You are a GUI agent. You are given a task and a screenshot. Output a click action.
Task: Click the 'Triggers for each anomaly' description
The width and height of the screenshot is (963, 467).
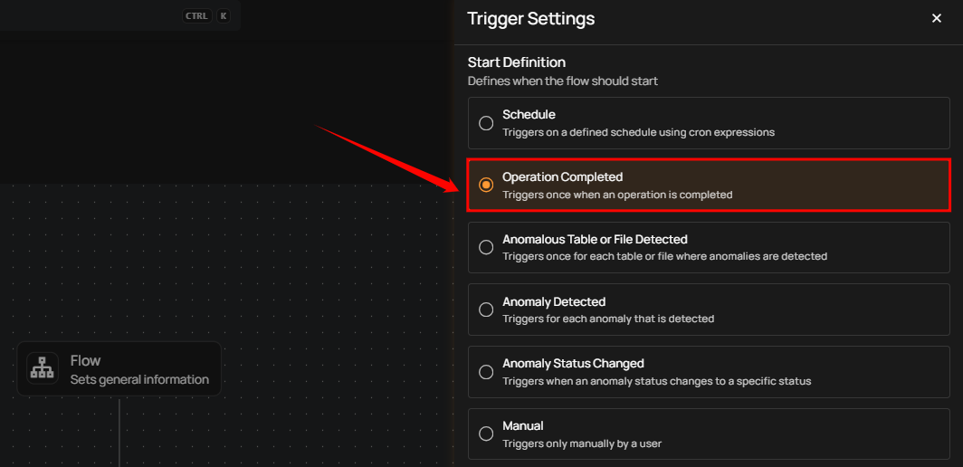(608, 319)
